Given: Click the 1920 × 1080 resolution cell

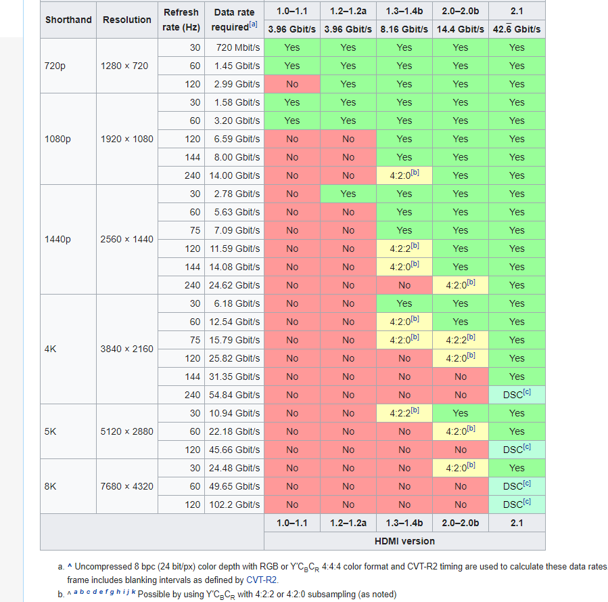Looking at the screenshot, I should click(126, 139).
